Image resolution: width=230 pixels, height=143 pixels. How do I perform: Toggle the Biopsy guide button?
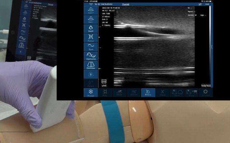(x=148, y=93)
